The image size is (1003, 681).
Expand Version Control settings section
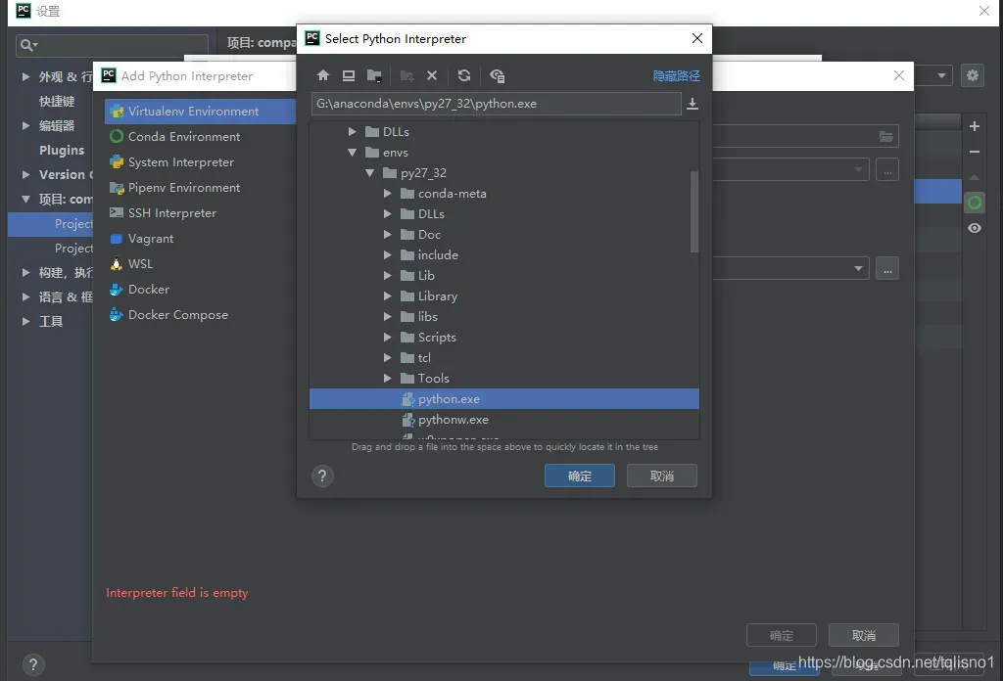coord(25,174)
